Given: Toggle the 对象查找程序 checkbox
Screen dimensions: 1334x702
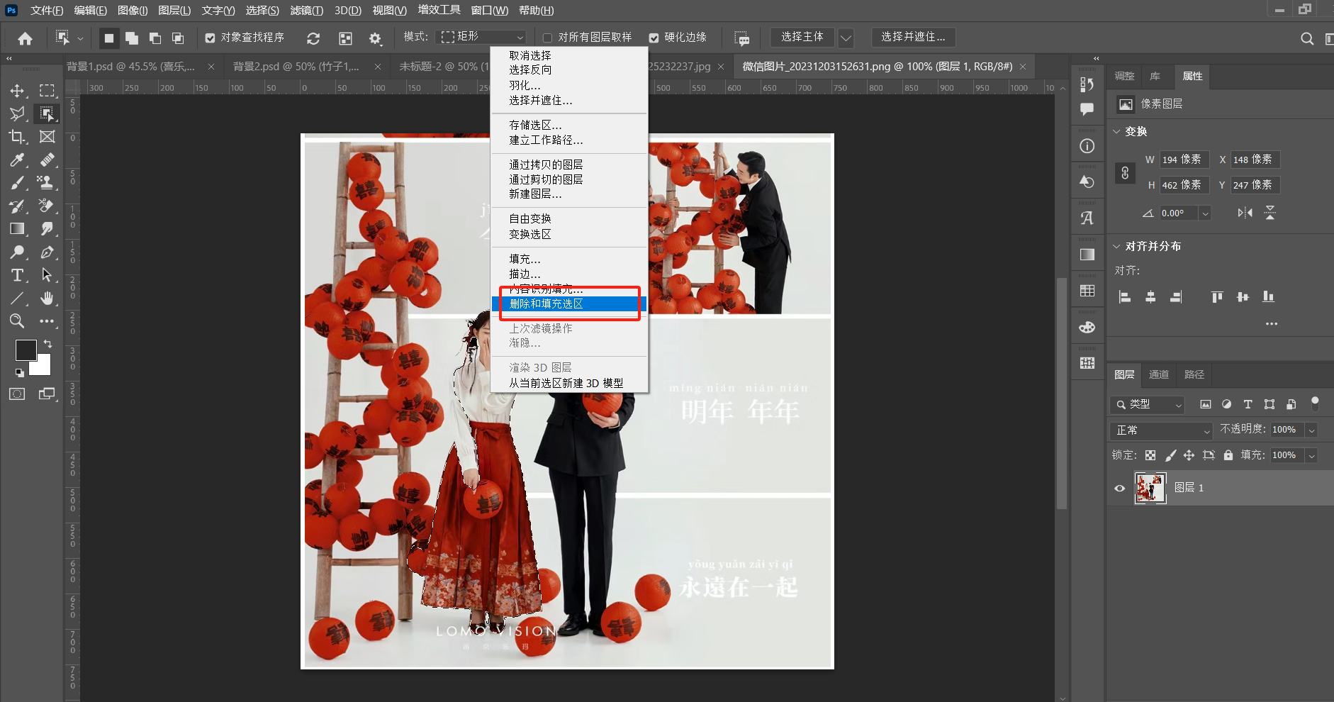Looking at the screenshot, I should [210, 38].
